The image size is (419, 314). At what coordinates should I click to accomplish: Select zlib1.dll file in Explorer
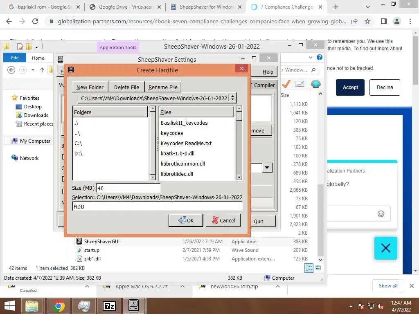[191, 258]
